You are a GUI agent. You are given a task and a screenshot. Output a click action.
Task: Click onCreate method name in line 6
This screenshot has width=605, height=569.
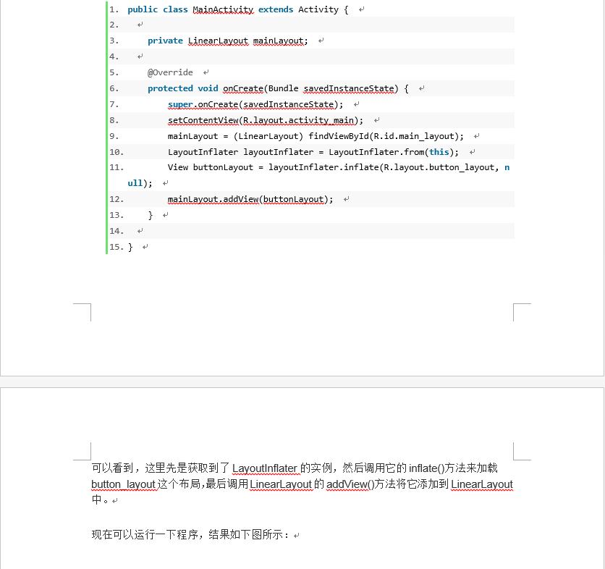(243, 88)
